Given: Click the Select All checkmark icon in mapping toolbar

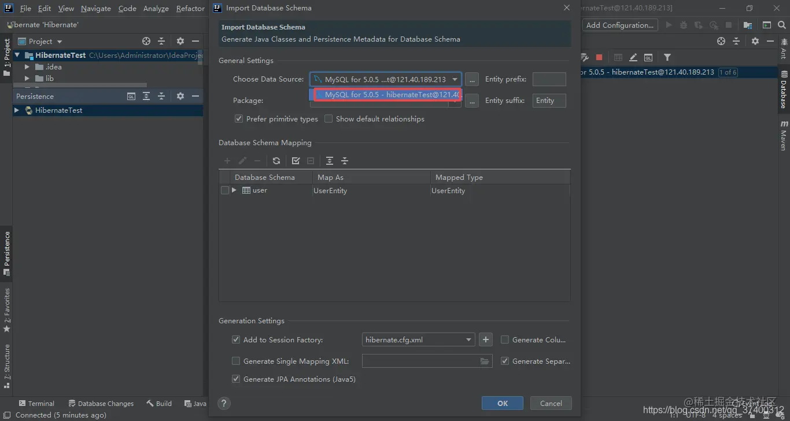Looking at the screenshot, I should 296,161.
